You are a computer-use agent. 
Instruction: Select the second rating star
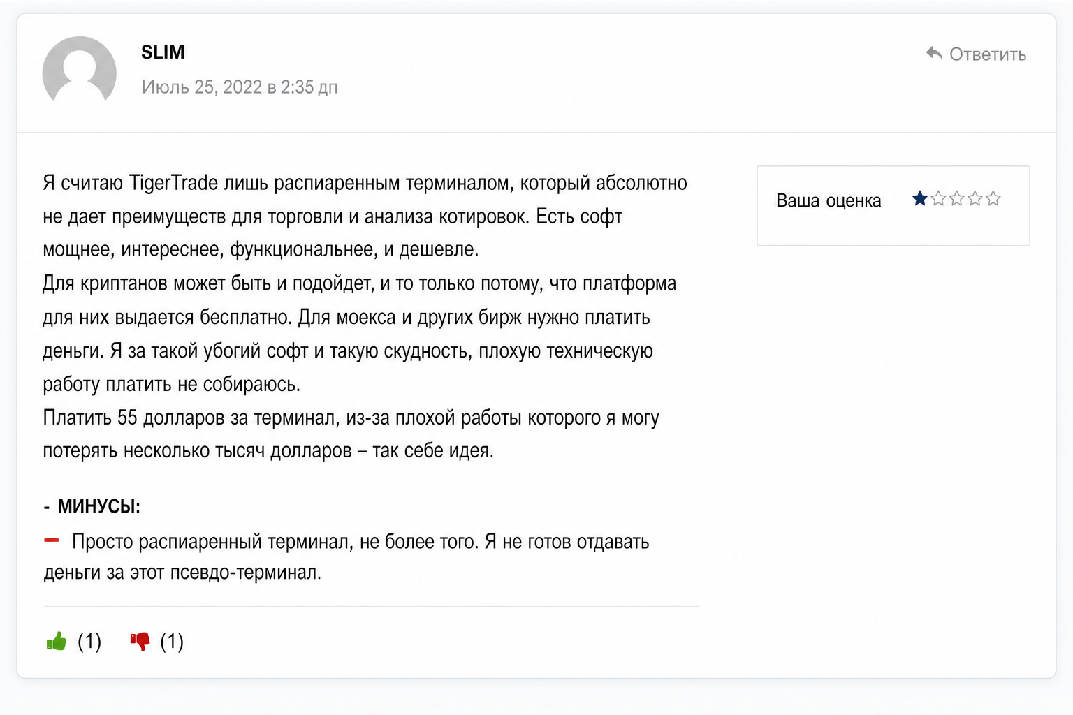click(939, 199)
